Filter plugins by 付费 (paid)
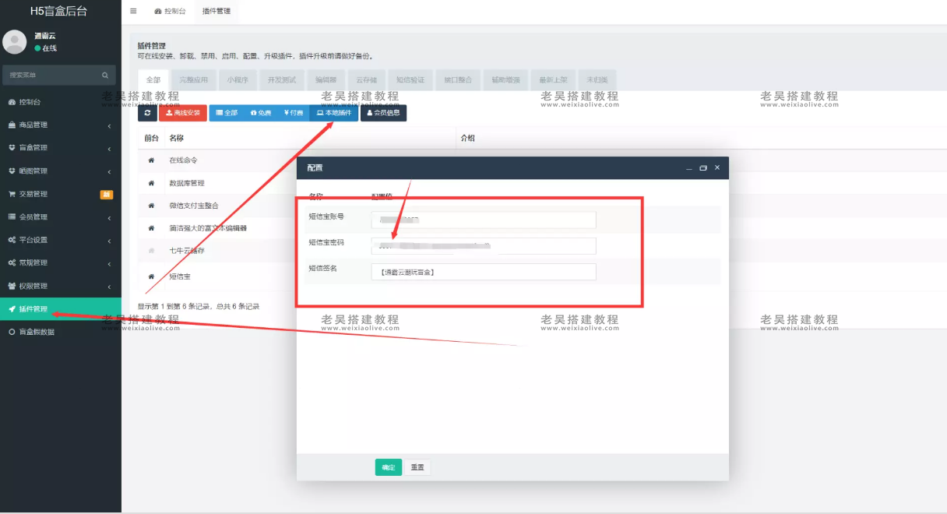Screen dimensions: 947x514 coord(294,112)
